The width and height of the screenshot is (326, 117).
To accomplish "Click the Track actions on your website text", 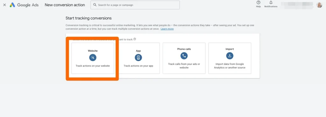I will click(93, 66).
